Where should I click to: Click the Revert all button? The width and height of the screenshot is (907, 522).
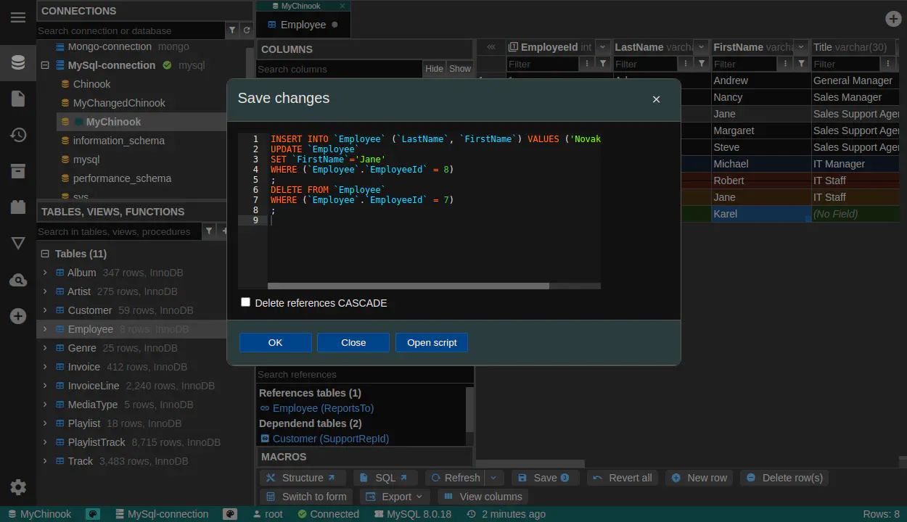[623, 478]
